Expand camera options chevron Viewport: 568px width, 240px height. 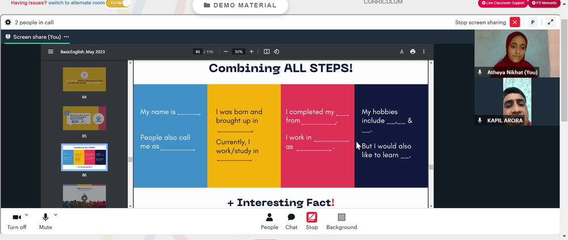point(27,215)
